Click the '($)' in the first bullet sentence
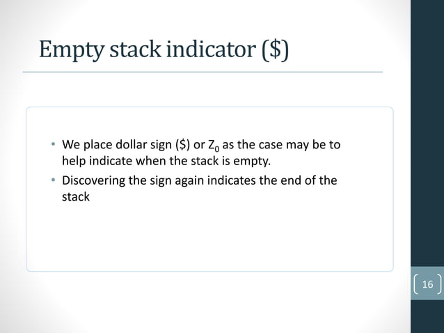This screenshot has height=333, width=444. [x=182, y=145]
